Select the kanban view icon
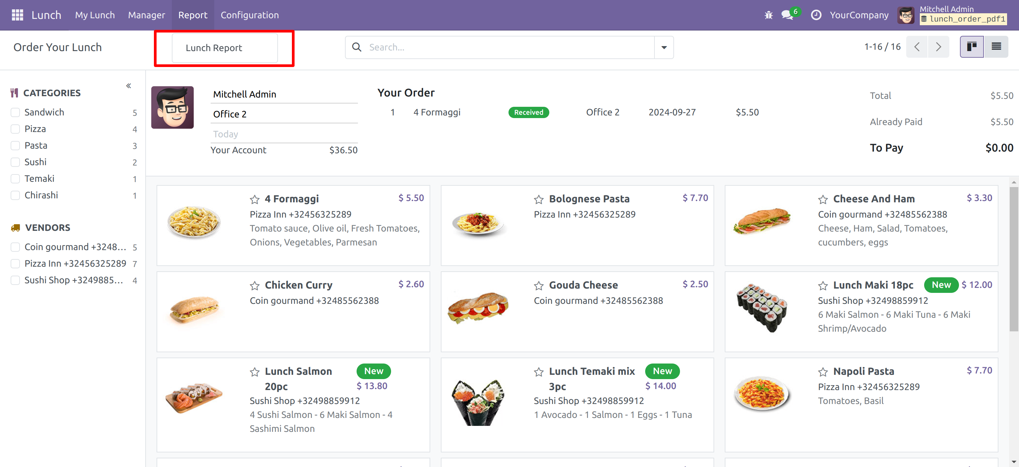 click(972, 47)
